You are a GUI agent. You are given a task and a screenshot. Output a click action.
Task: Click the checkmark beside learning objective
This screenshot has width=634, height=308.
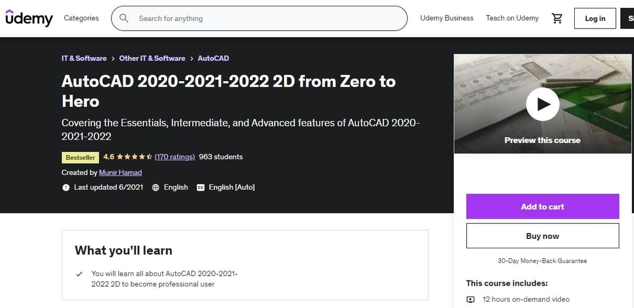pos(79,274)
